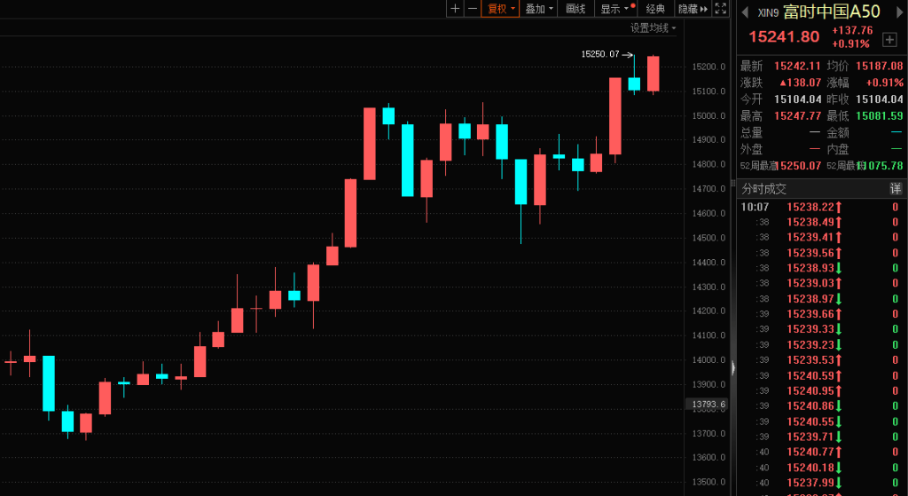The width and height of the screenshot is (908, 496).
Task: Click the XIN9 ticker code
Action: 769,12
